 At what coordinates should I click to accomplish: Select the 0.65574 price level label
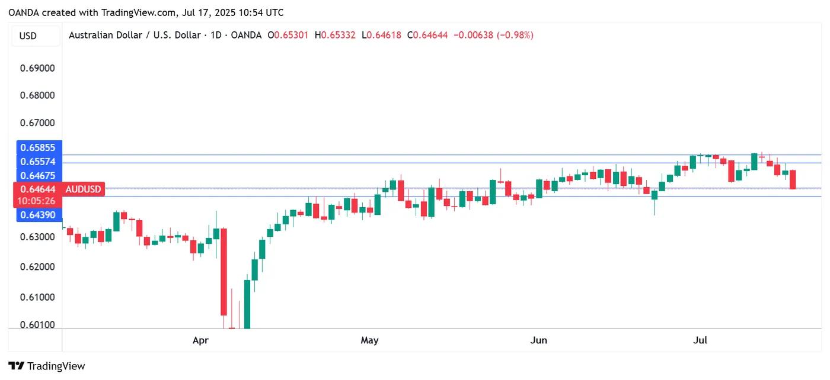(37, 162)
